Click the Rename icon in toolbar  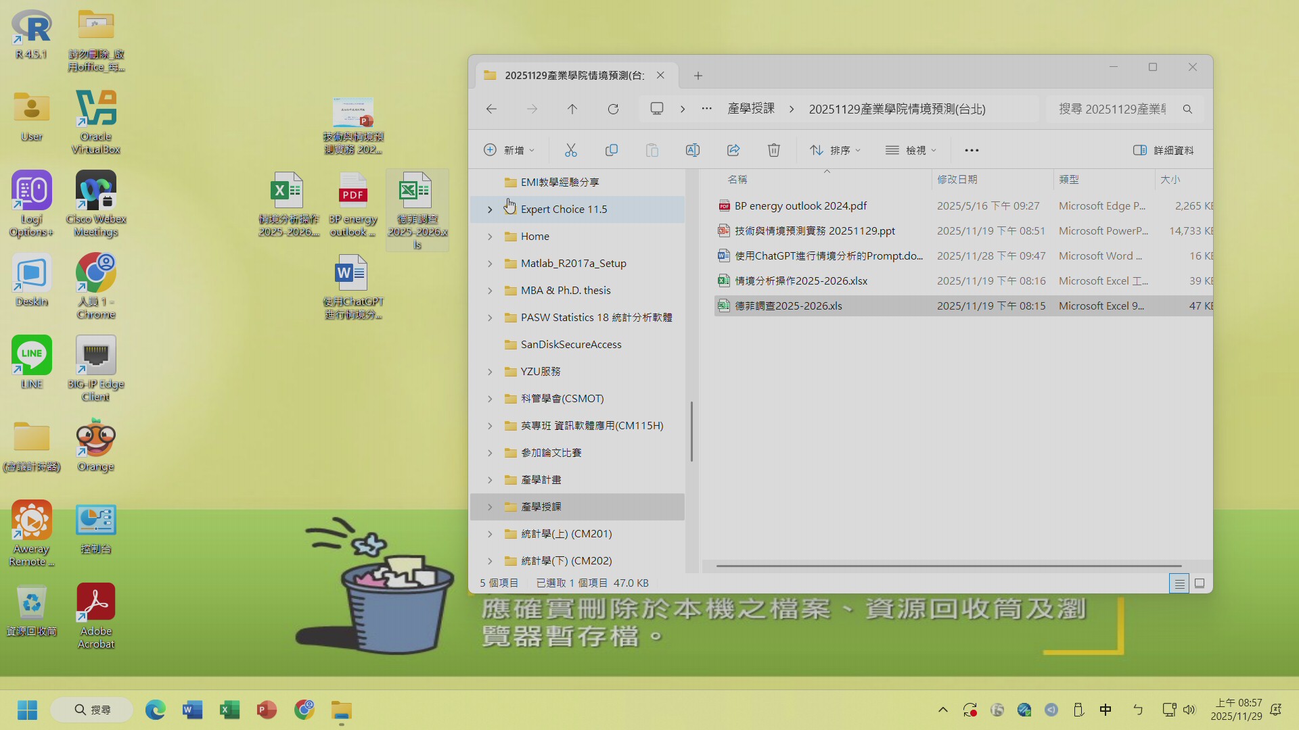pyautogui.click(x=692, y=150)
